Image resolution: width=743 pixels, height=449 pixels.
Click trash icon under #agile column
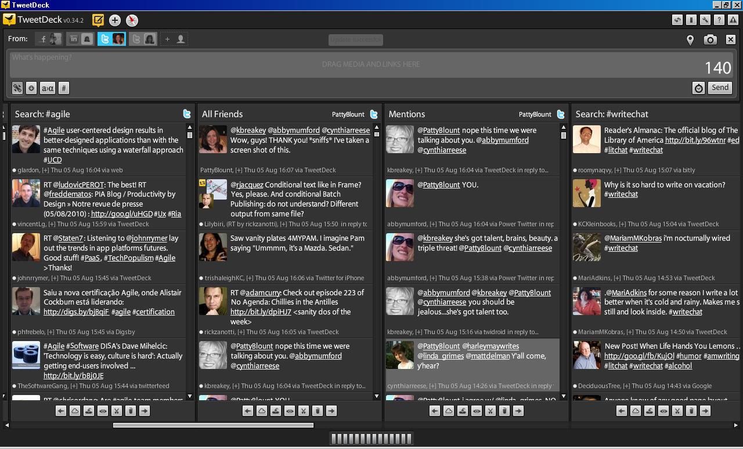[x=131, y=411]
